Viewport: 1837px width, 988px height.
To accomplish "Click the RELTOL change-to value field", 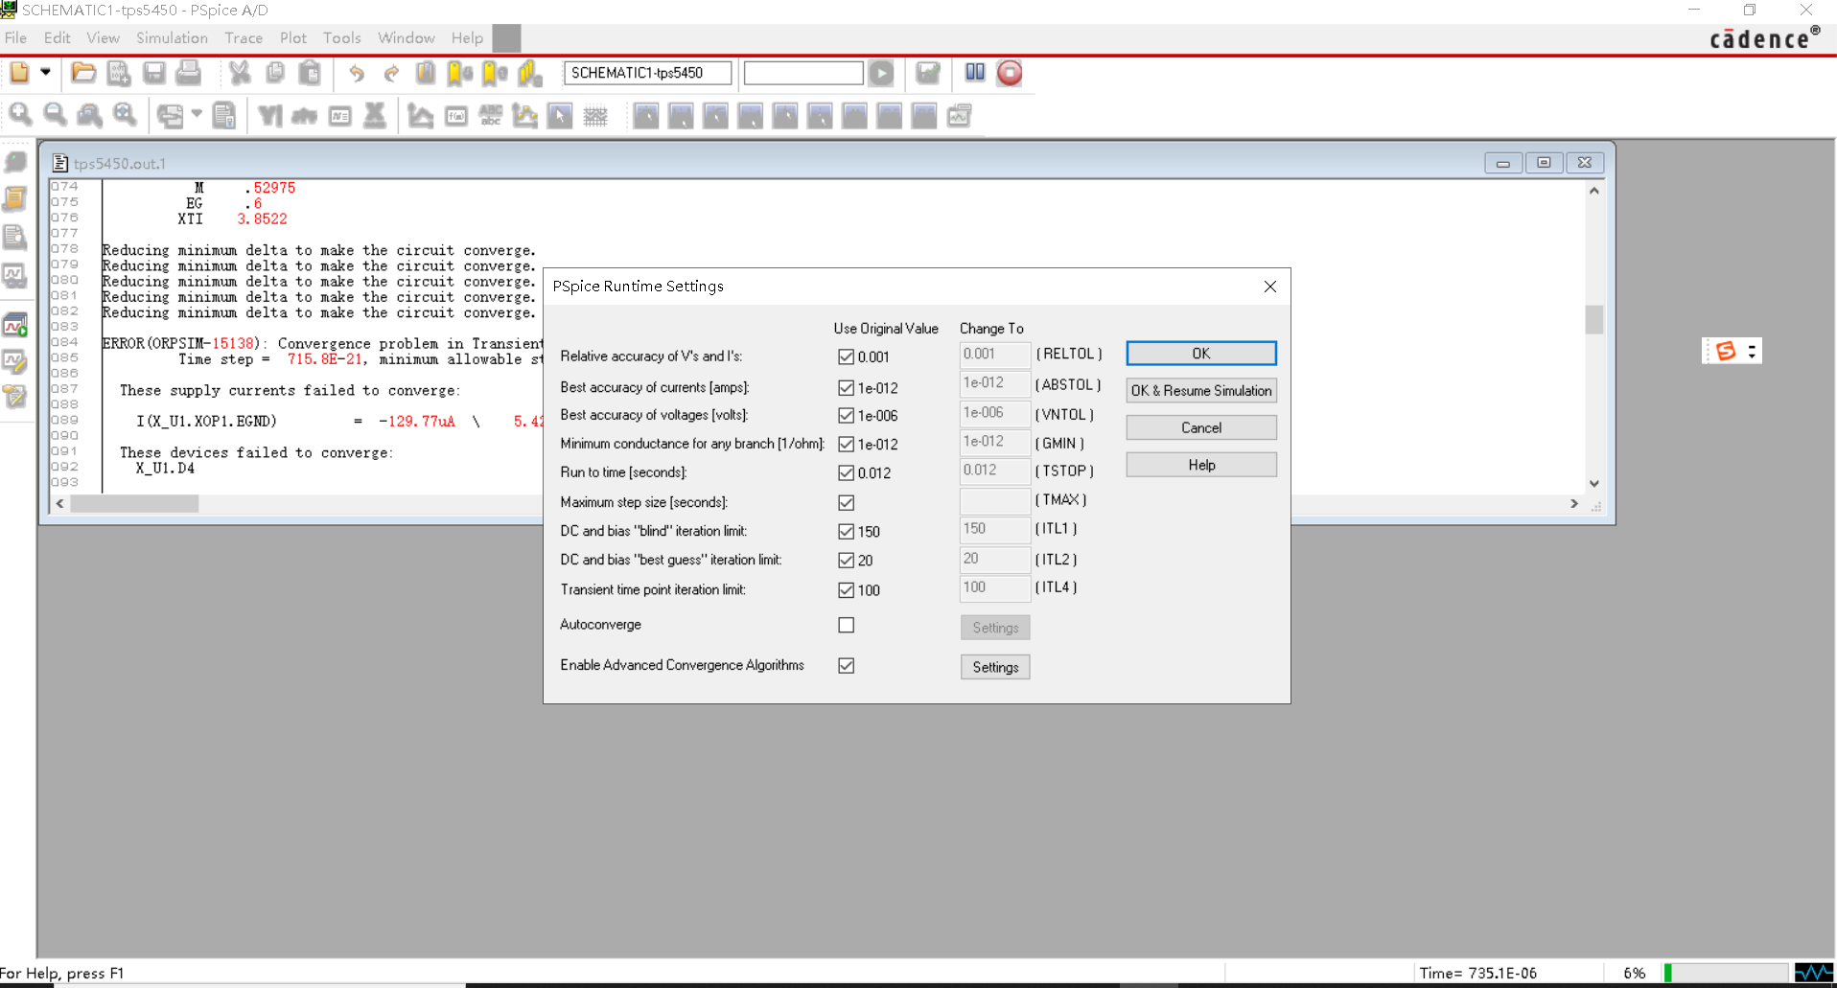I will click(995, 355).
